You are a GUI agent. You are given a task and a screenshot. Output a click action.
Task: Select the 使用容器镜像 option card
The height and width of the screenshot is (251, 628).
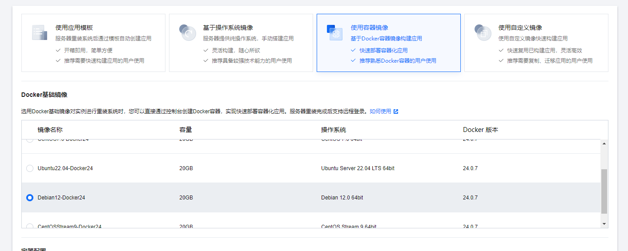tap(389, 43)
